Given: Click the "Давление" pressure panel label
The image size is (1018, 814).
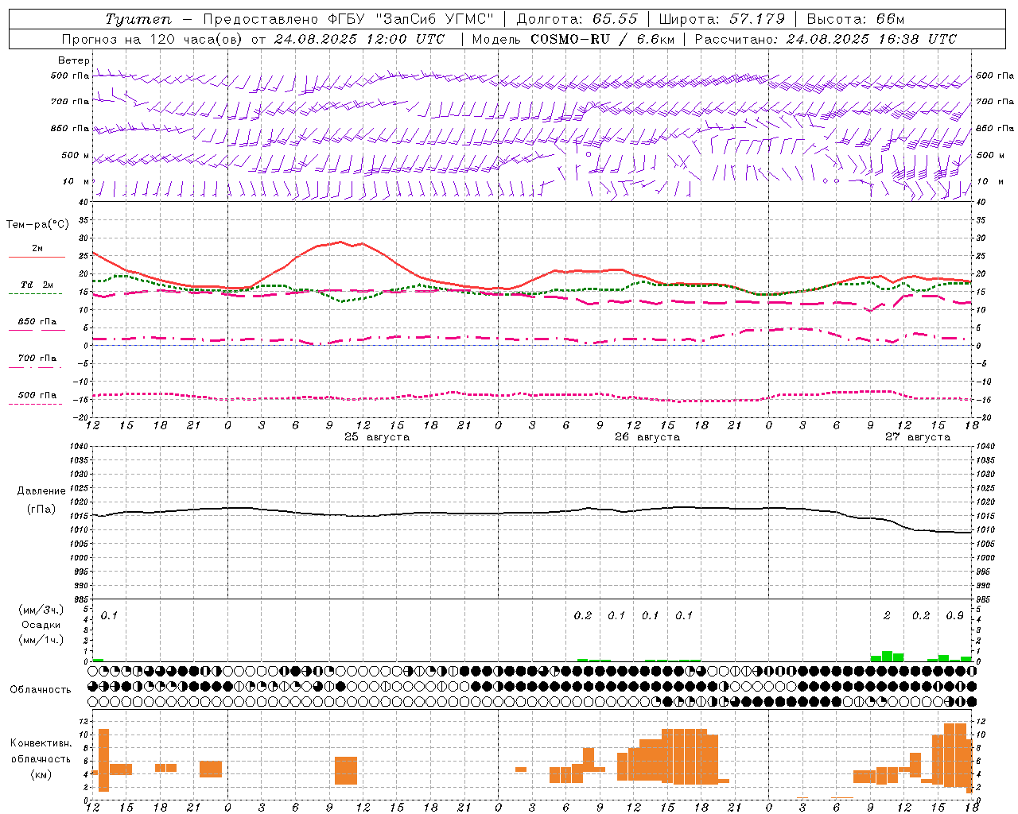Looking at the screenshot, I should click(x=41, y=490).
